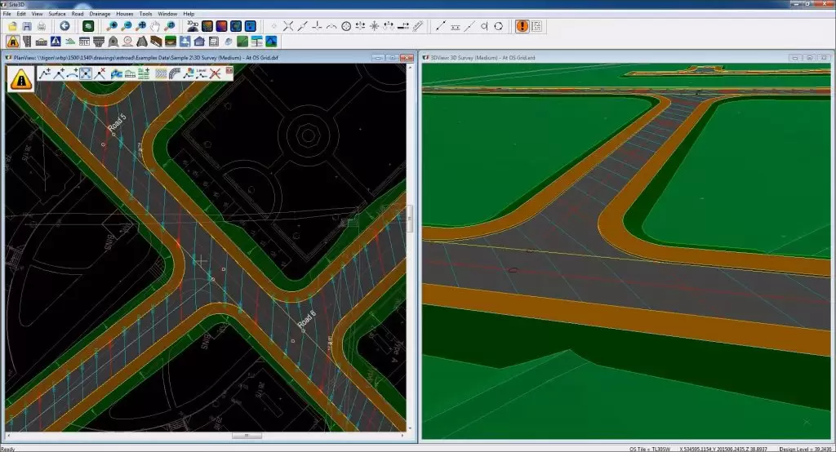Select the measure ruler tool

(418, 26)
